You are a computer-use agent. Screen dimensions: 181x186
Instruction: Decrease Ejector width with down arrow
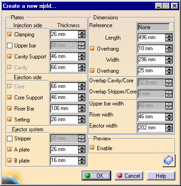pos(169,130)
